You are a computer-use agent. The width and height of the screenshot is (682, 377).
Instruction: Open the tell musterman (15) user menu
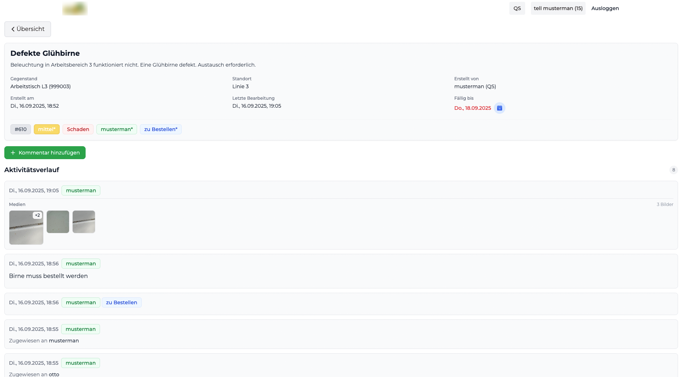click(x=558, y=8)
